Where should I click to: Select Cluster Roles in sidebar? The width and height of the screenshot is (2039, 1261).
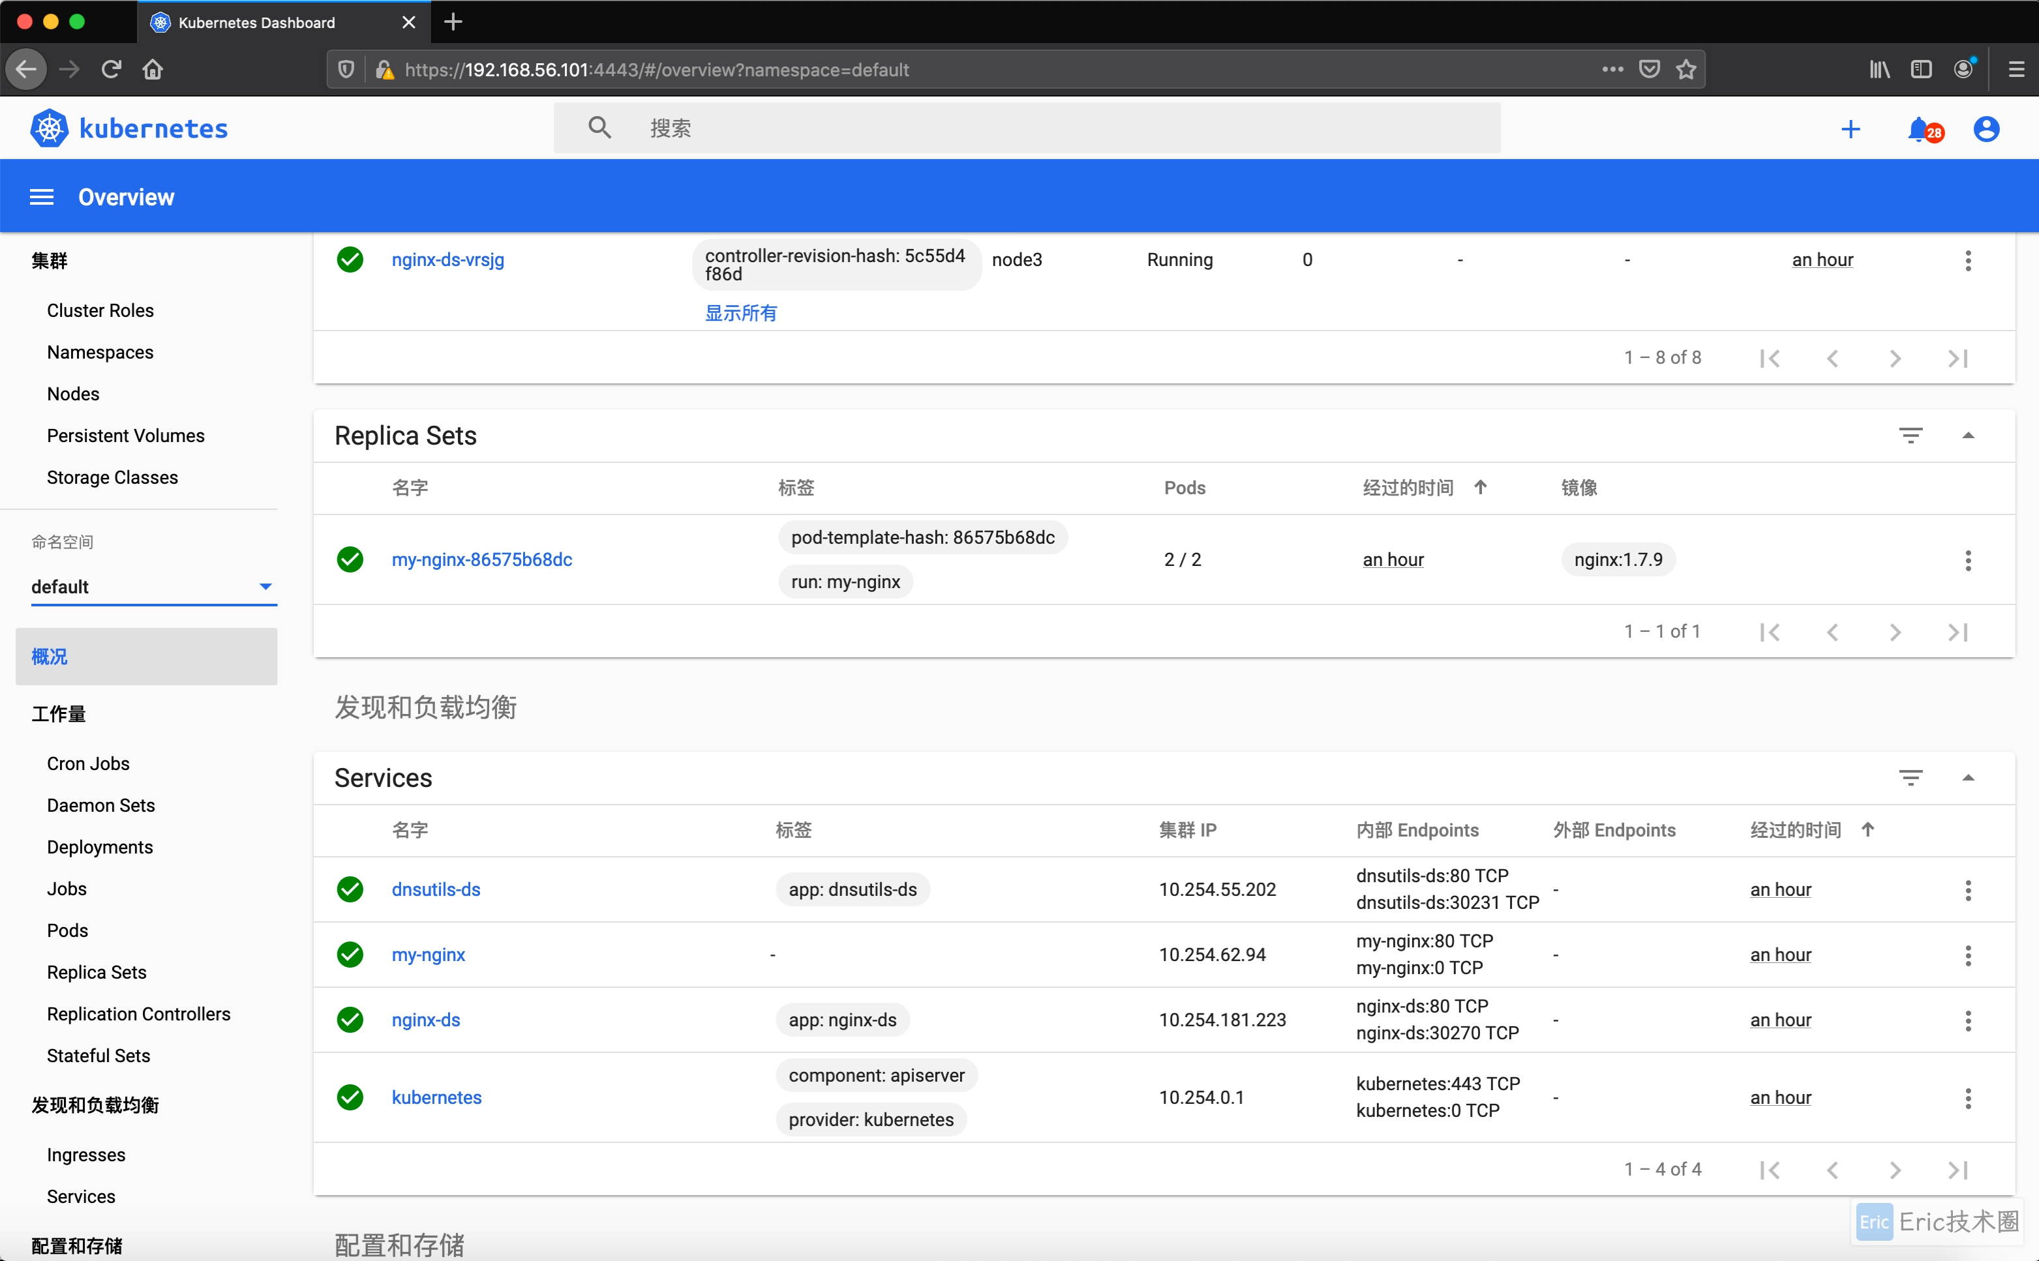coord(100,310)
